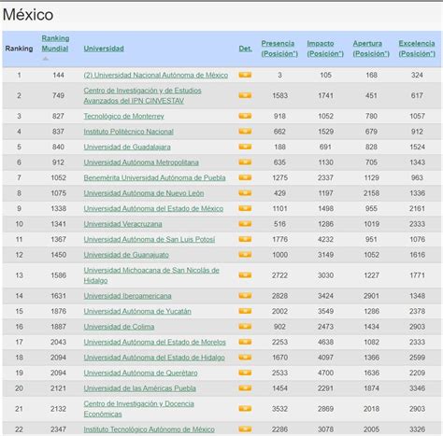Select the Ranking column header text
Screen dimensions: 443x436
pyautogui.click(x=19, y=49)
